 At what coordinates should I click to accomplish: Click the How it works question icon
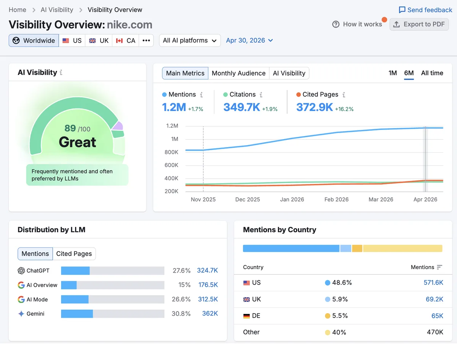(336, 24)
